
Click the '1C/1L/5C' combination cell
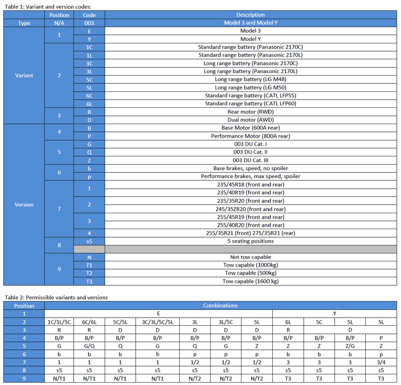coord(59,322)
